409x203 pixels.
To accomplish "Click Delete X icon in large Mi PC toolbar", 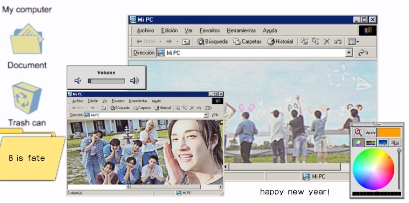I will click(327, 42).
